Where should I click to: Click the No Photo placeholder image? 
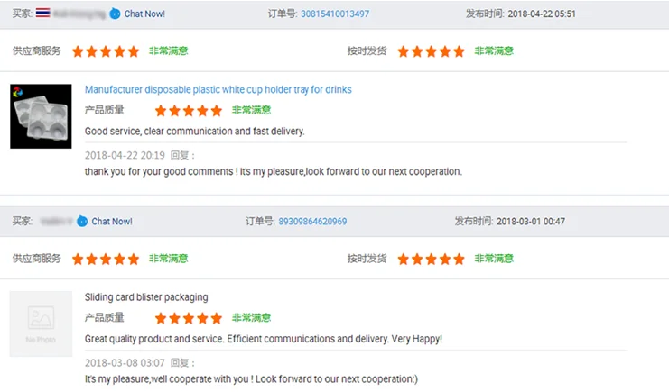tap(41, 323)
